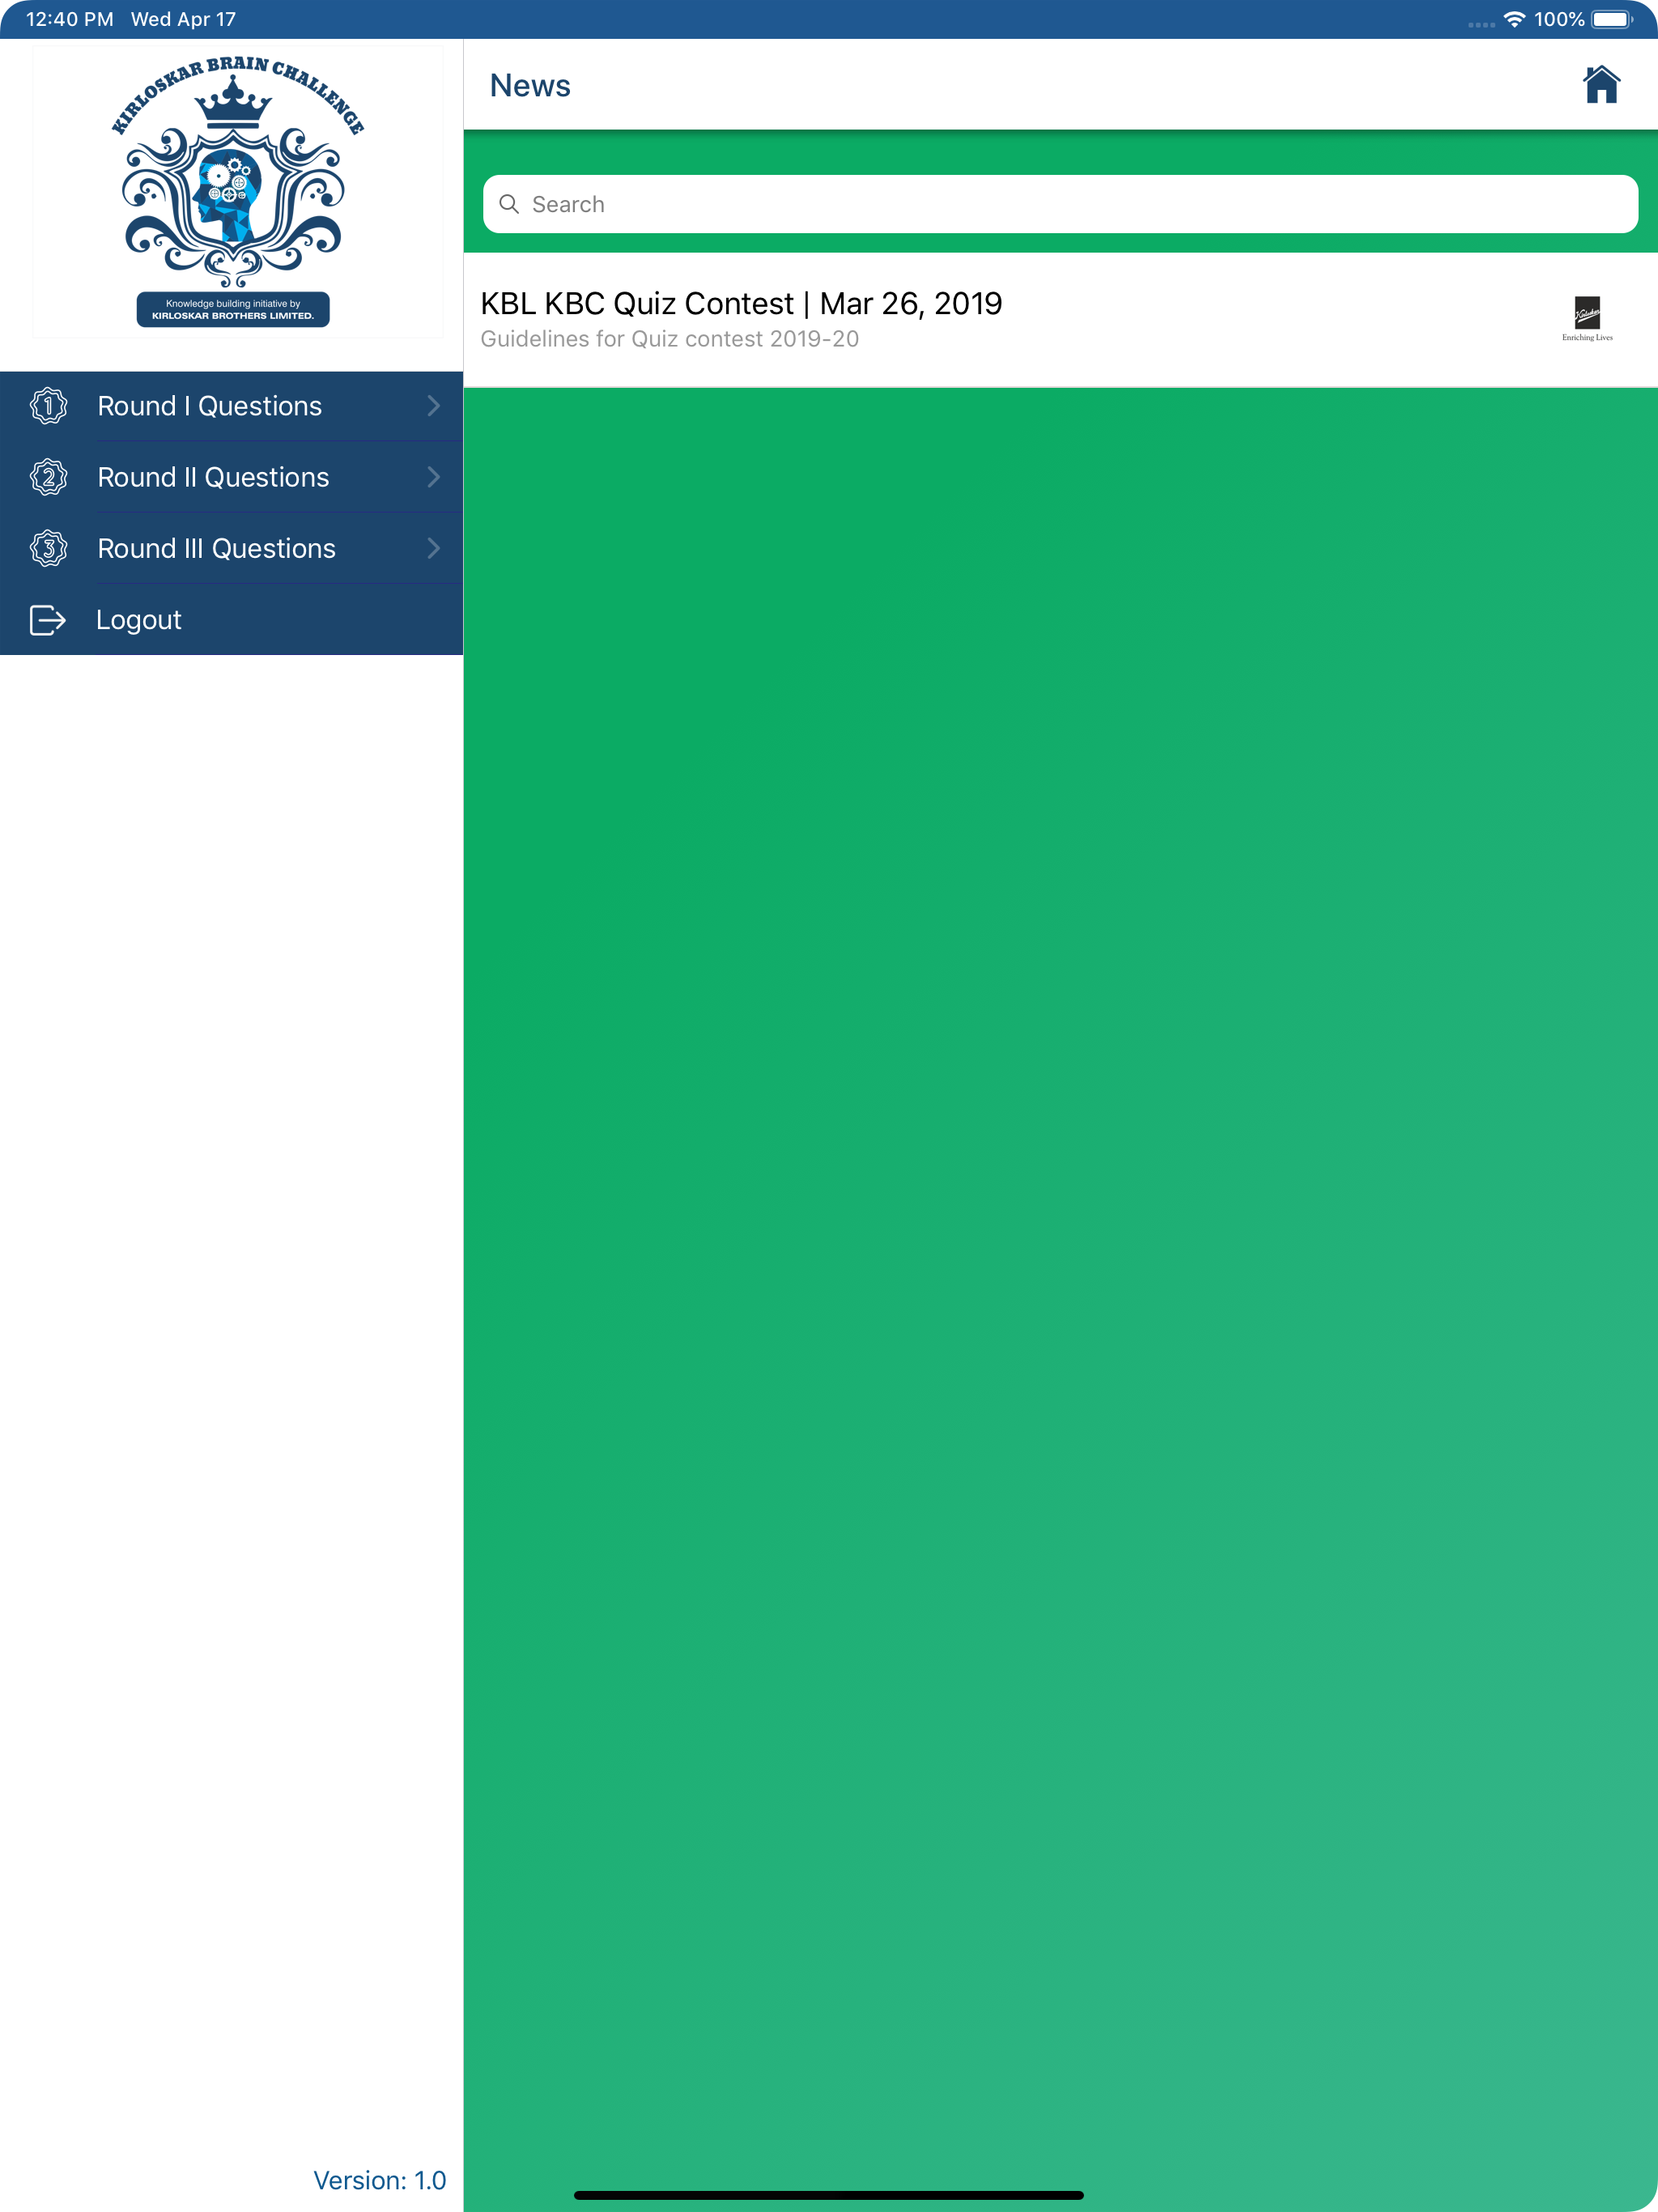Viewport: 1658px width, 2212px height.
Task: Tap the home indicator bar at the bottom
Action: [829, 2195]
